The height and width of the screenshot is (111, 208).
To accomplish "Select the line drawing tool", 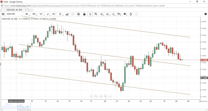I will [48, 14].
